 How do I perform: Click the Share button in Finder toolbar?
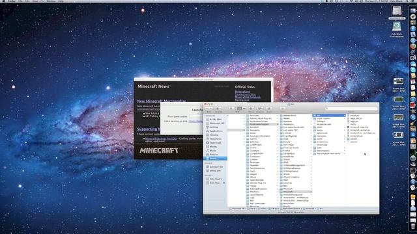(269, 109)
